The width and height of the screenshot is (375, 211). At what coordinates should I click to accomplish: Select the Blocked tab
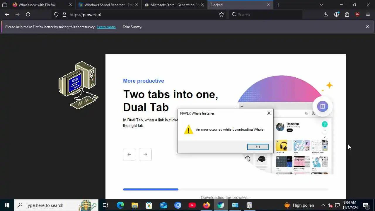[x=240, y=5]
